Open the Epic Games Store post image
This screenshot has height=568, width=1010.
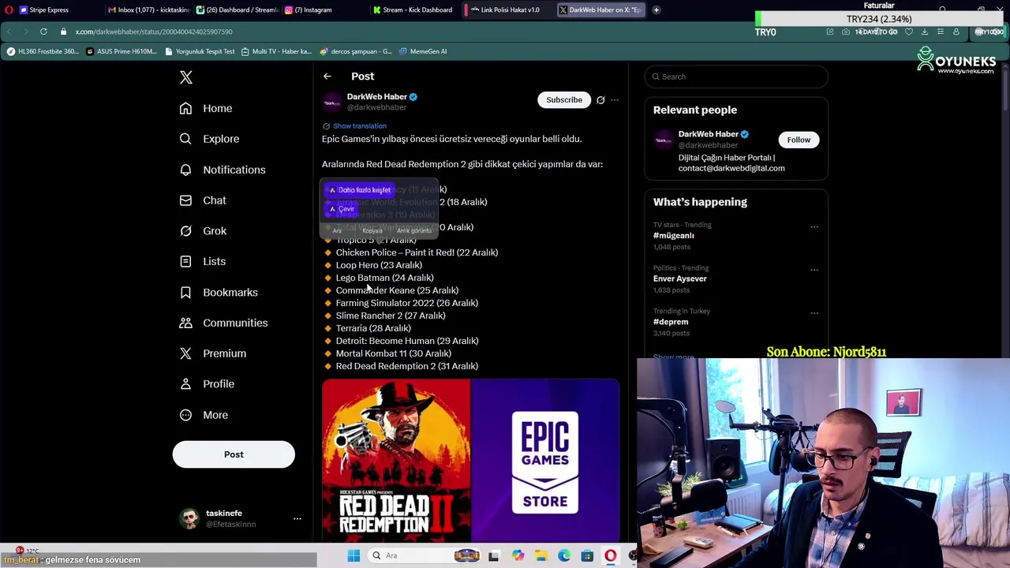545,461
